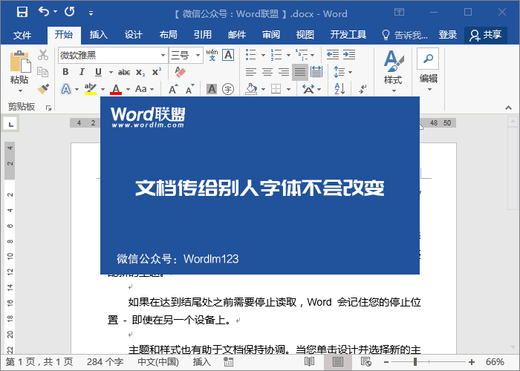Screen dimensions: 520x371
Task: Switch to the 布局 tab
Action: 169,35
